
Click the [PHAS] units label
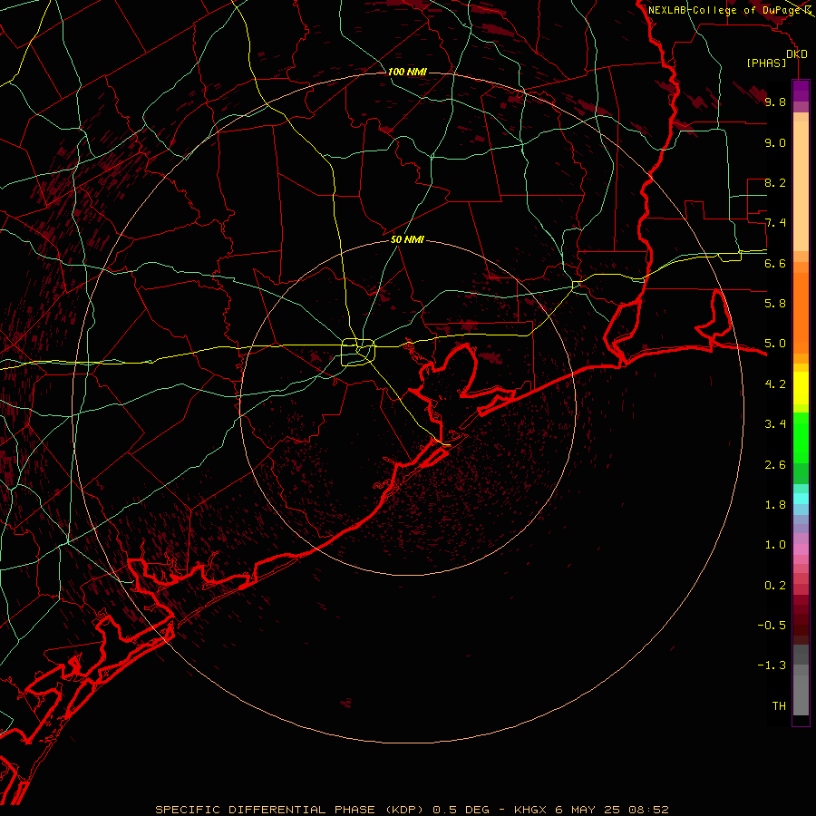tap(766, 63)
